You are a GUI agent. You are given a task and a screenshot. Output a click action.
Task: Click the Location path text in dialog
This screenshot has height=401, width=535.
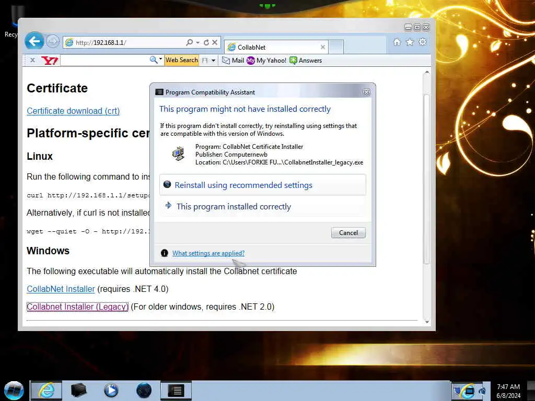[279, 162]
